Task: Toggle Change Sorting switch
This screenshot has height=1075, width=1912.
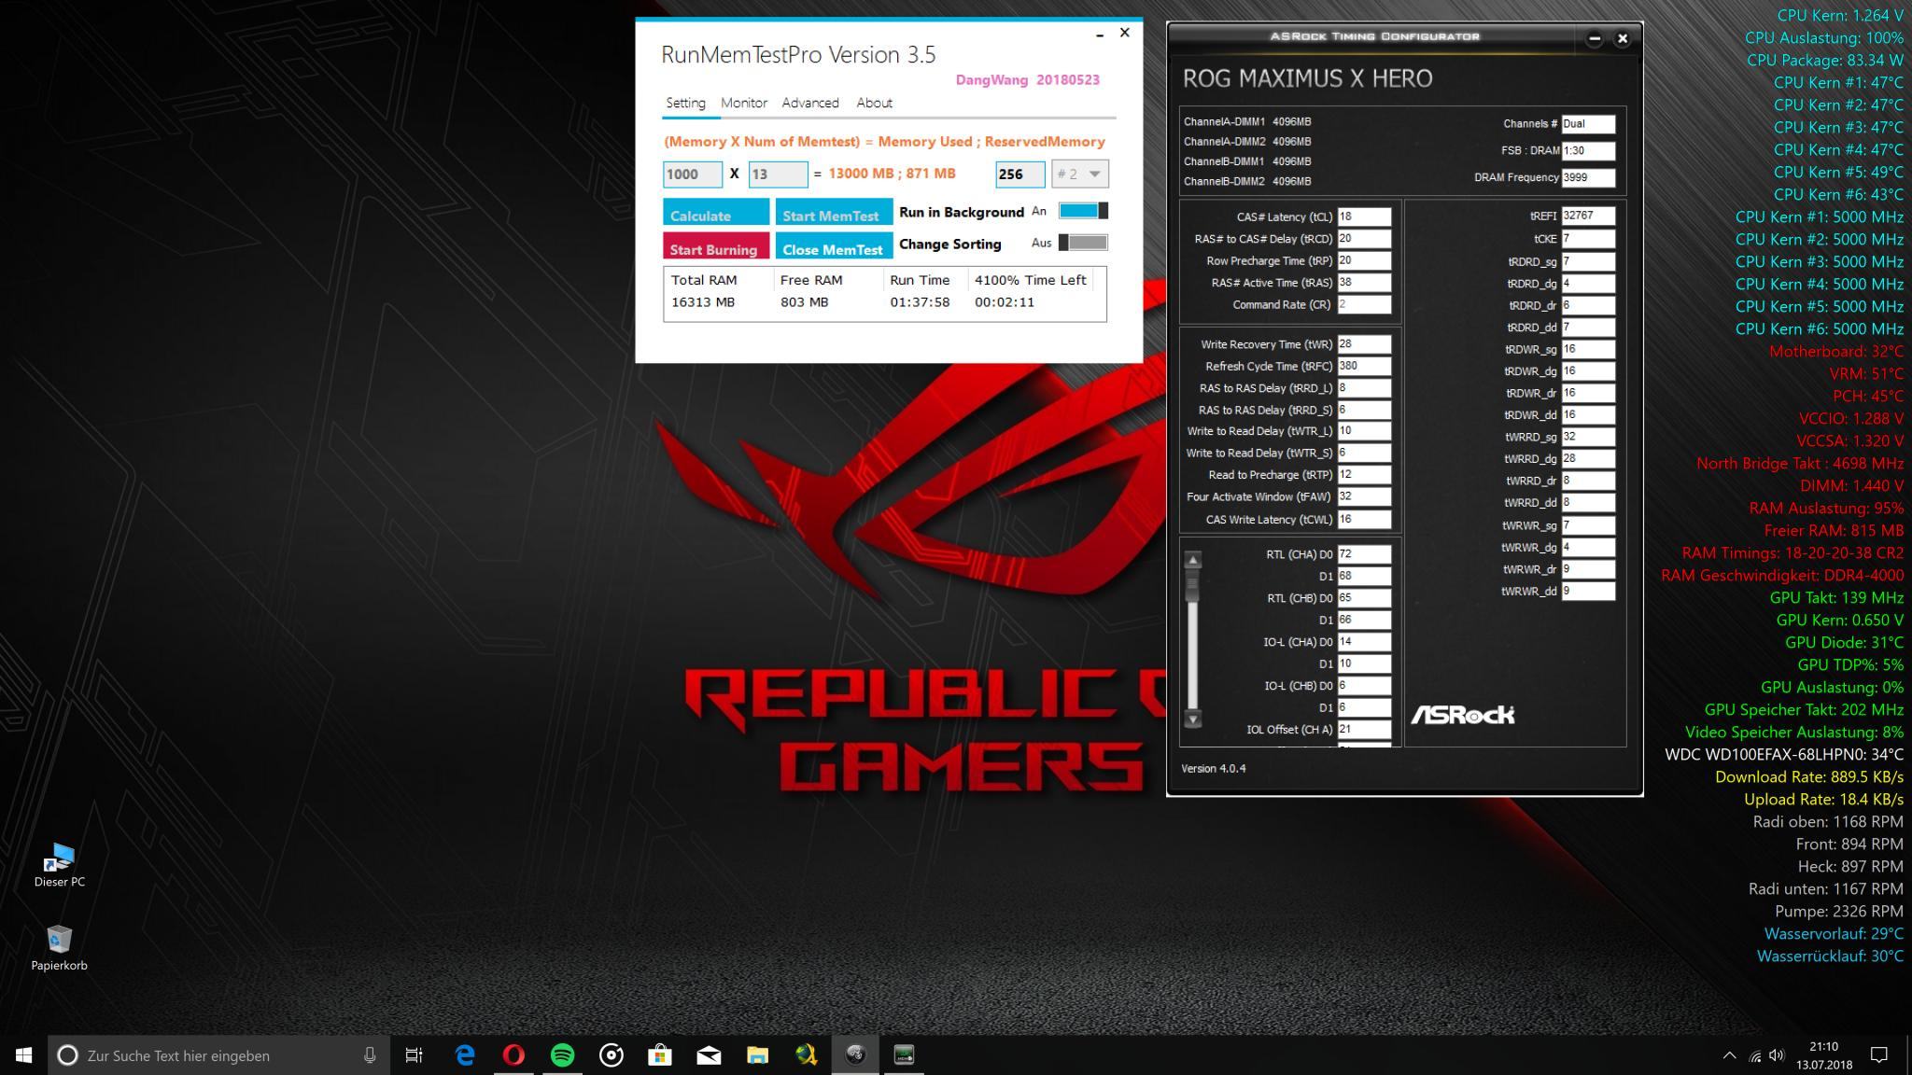Action: pos(1083,243)
